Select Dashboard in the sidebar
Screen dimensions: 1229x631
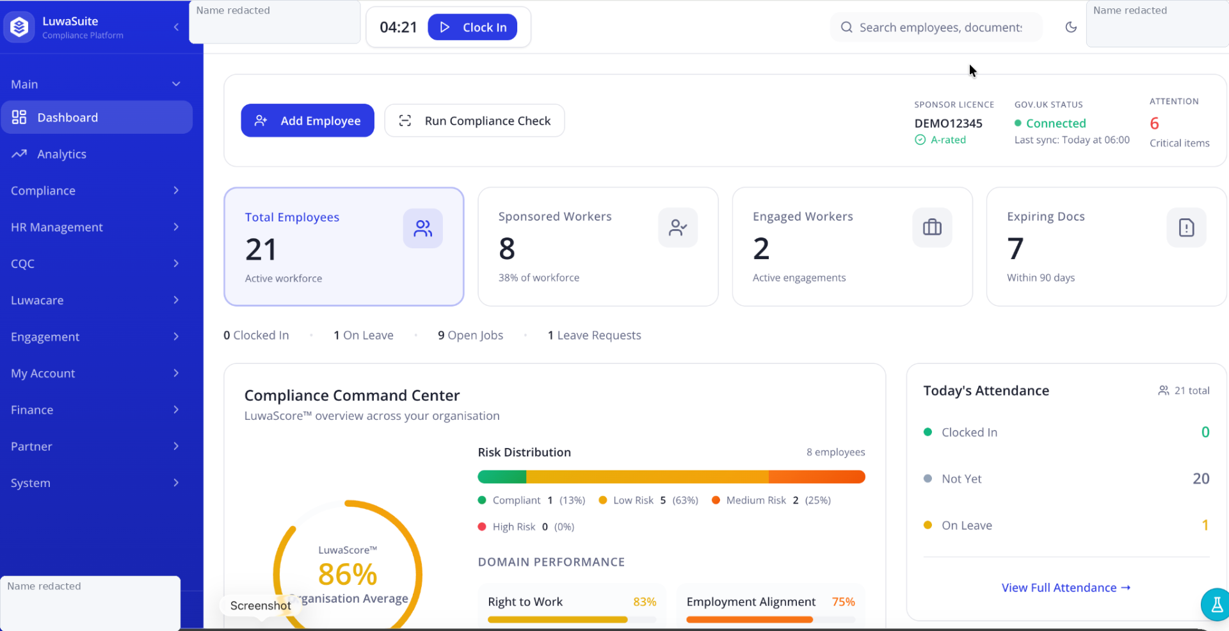click(96, 118)
